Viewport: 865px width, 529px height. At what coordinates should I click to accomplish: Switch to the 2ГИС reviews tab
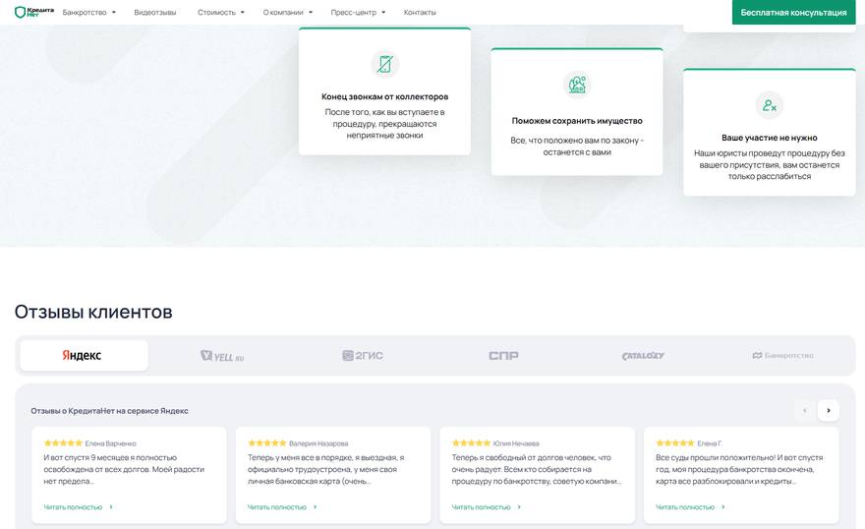pos(363,355)
